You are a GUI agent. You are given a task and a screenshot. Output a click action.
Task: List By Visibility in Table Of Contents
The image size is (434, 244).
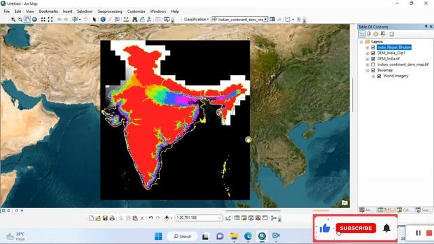pyautogui.click(x=376, y=34)
